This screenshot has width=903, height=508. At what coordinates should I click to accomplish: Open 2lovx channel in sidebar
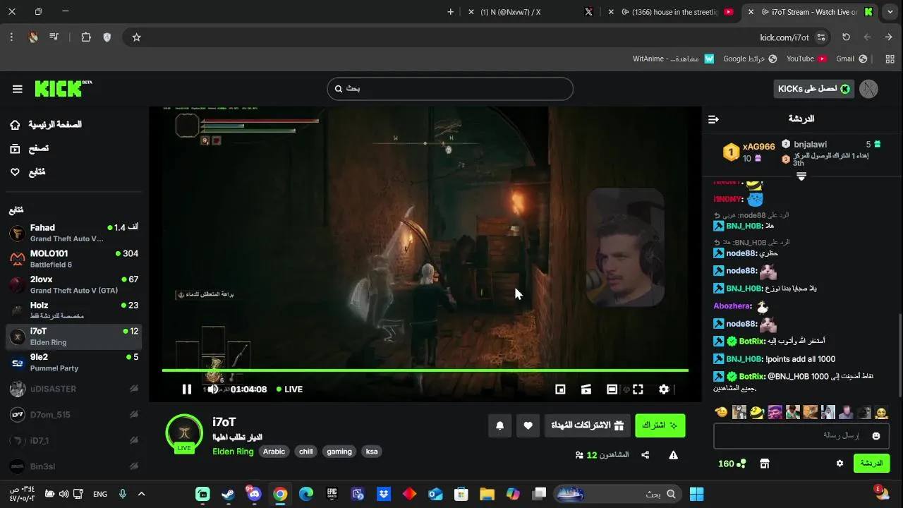74,284
